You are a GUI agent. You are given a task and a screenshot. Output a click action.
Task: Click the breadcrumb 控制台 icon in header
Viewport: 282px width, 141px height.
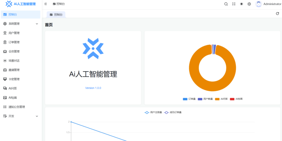[x=54, y=4]
